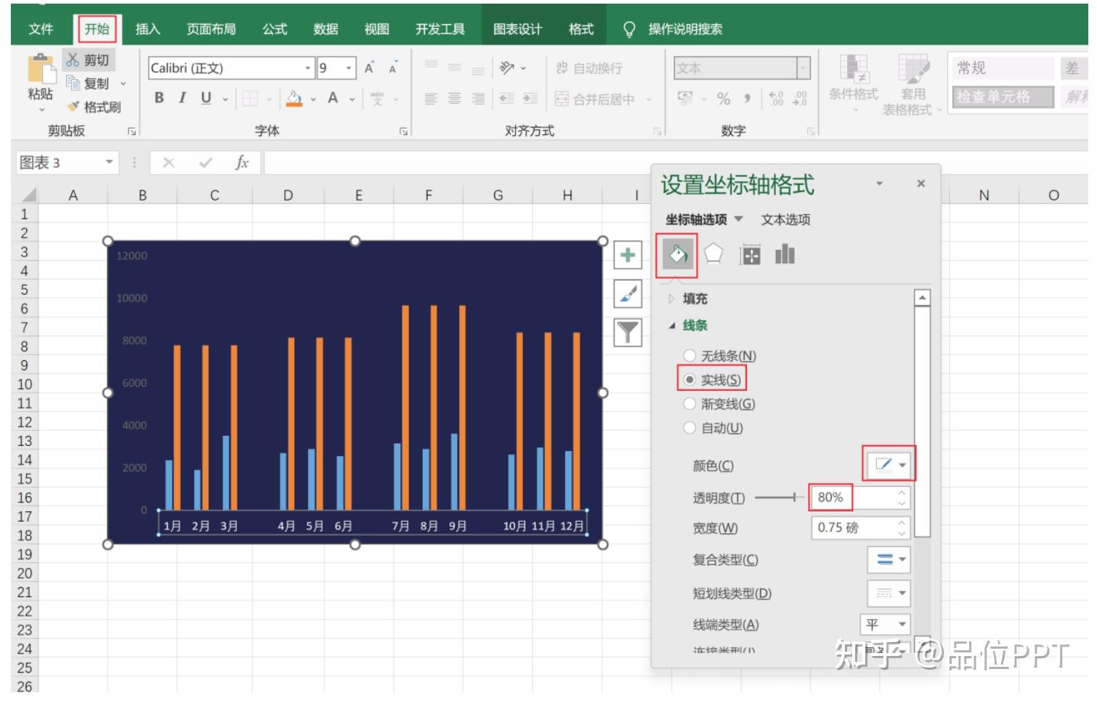Open the 短划线类型 dash type dropdown
Viewport: 1097px width, 701px height.
(x=888, y=593)
